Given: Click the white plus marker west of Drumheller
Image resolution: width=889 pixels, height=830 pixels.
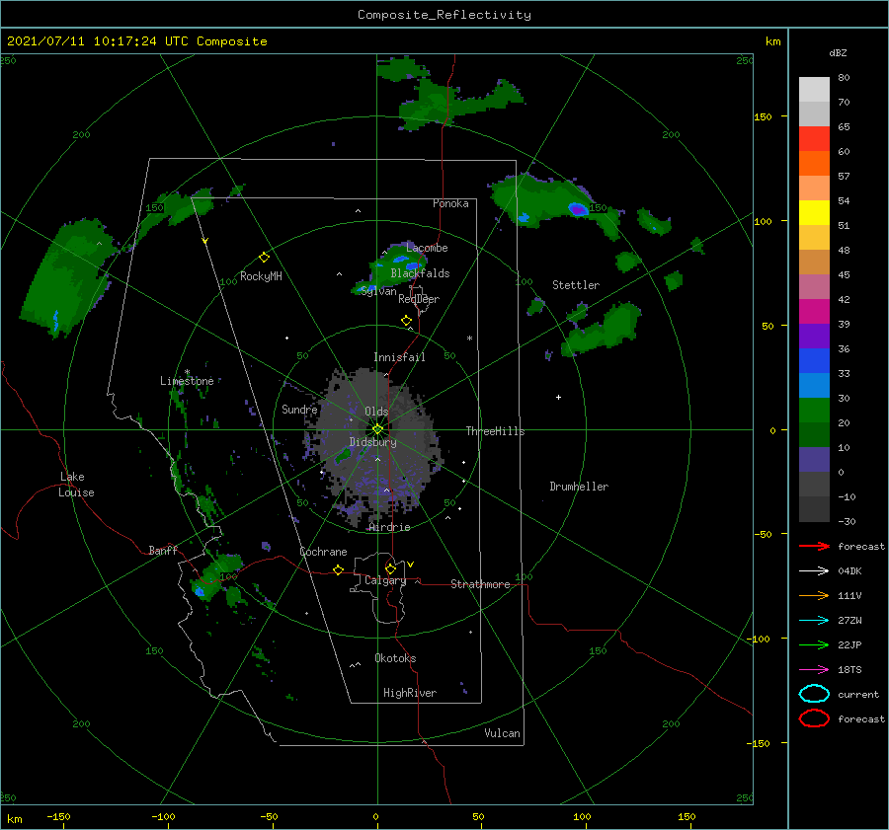Looking at the screenshot, I should (558, 397).
